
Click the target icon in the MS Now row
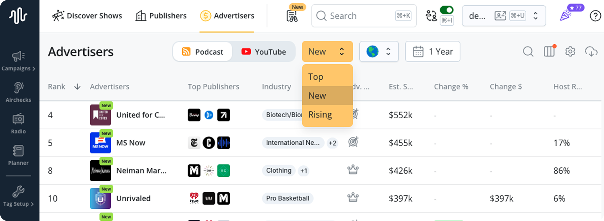(x=353, y=142)
